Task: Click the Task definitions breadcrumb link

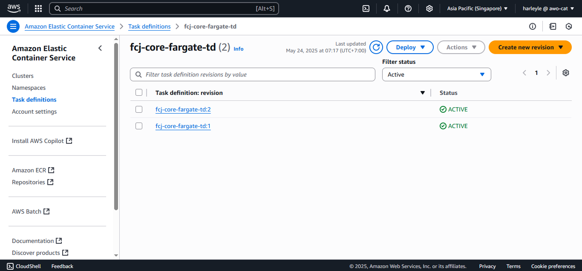Action: 150,26
